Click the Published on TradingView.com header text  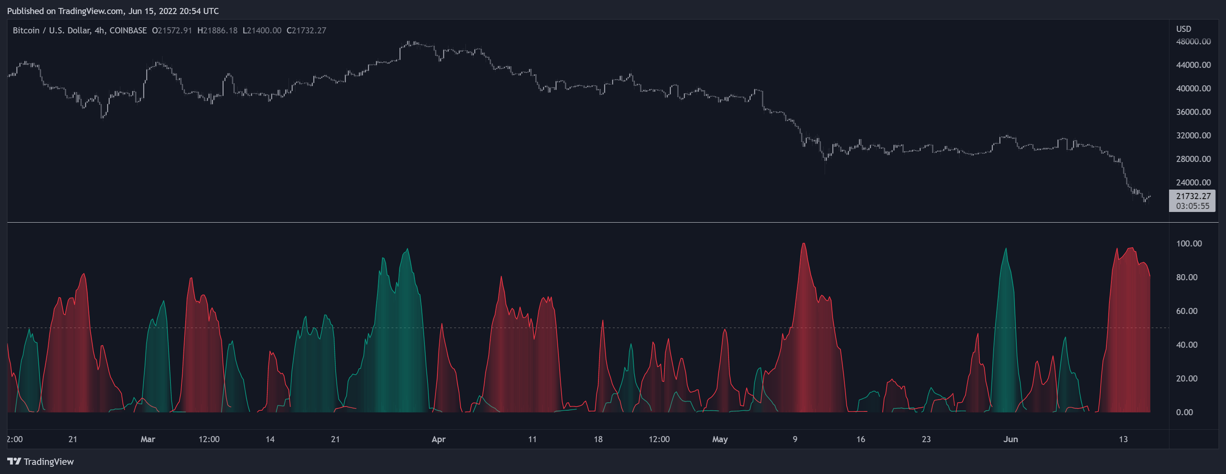point(113,11)
